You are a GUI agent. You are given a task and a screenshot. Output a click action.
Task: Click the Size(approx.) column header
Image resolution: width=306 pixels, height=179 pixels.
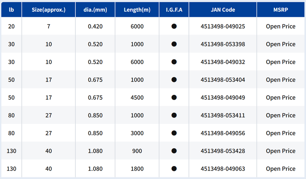49,10
